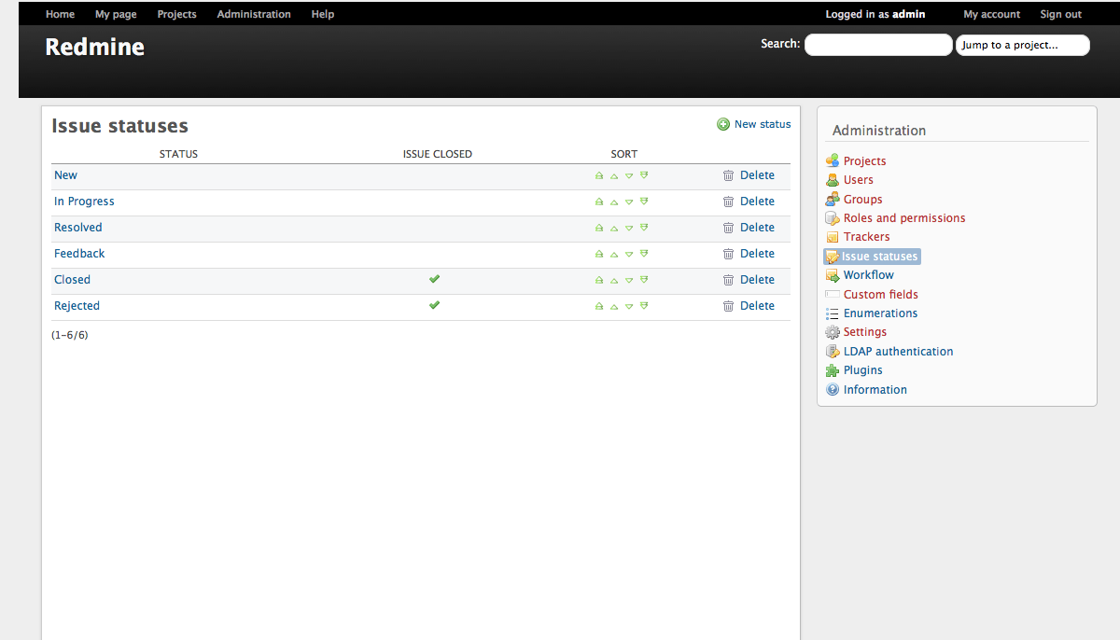Move the New status to top
The height and width of the screenshot is (640, 1120).
pos(599,175)
